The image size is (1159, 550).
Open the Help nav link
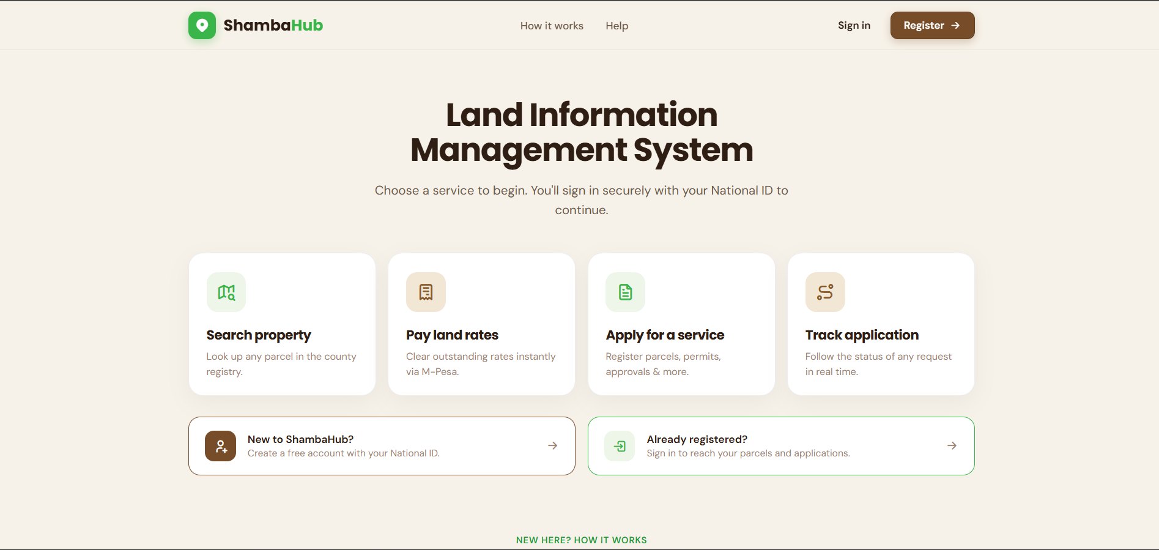(617, 26)
